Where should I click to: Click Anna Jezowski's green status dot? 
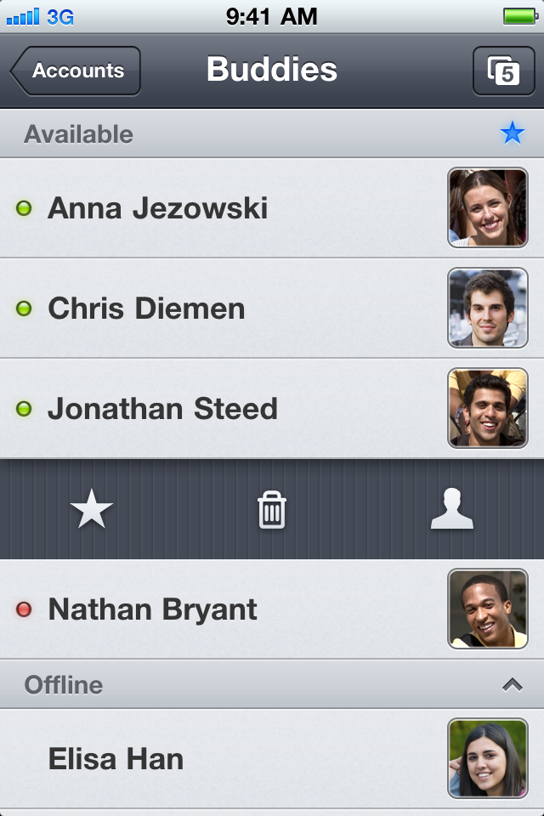click(24, 208)
